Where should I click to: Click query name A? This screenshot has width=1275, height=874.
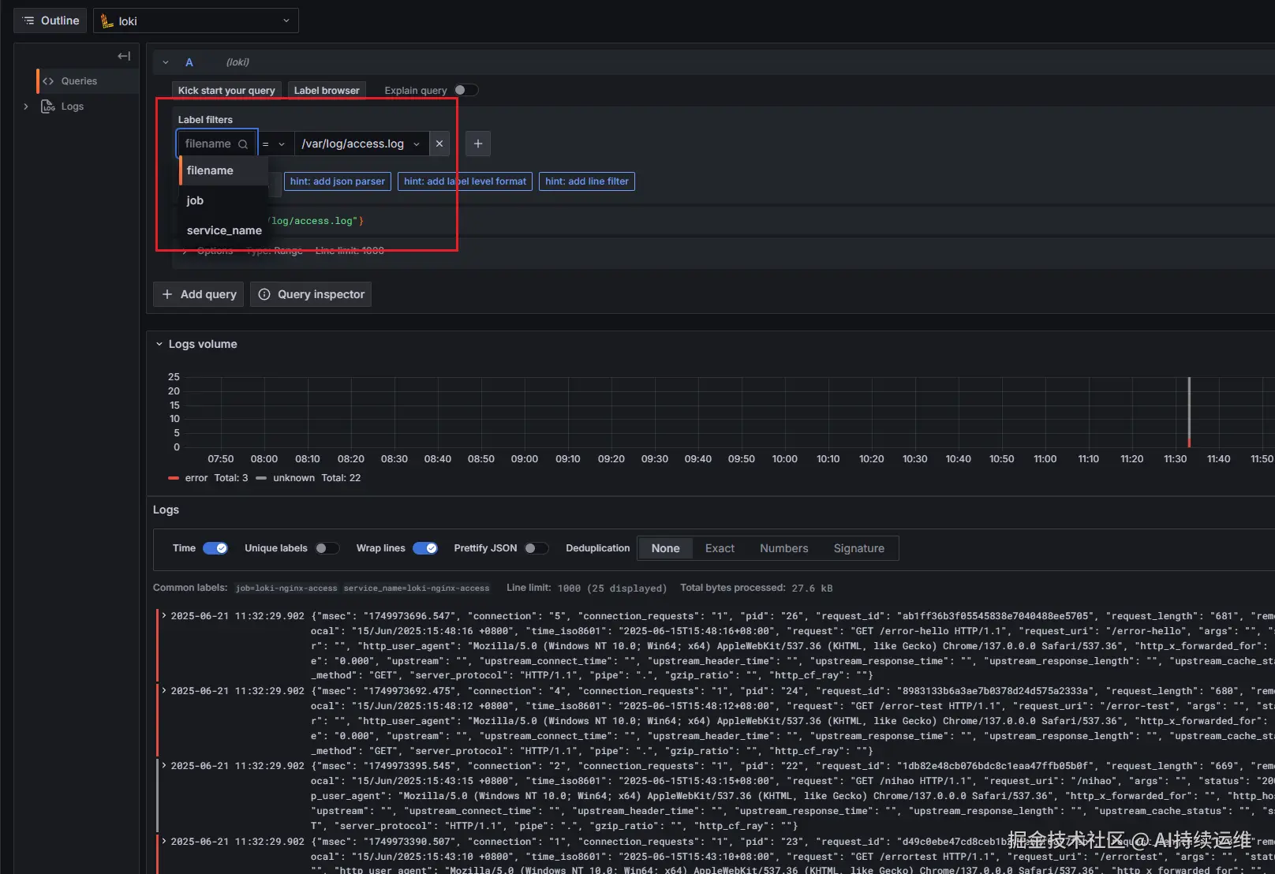click(189, 62)
